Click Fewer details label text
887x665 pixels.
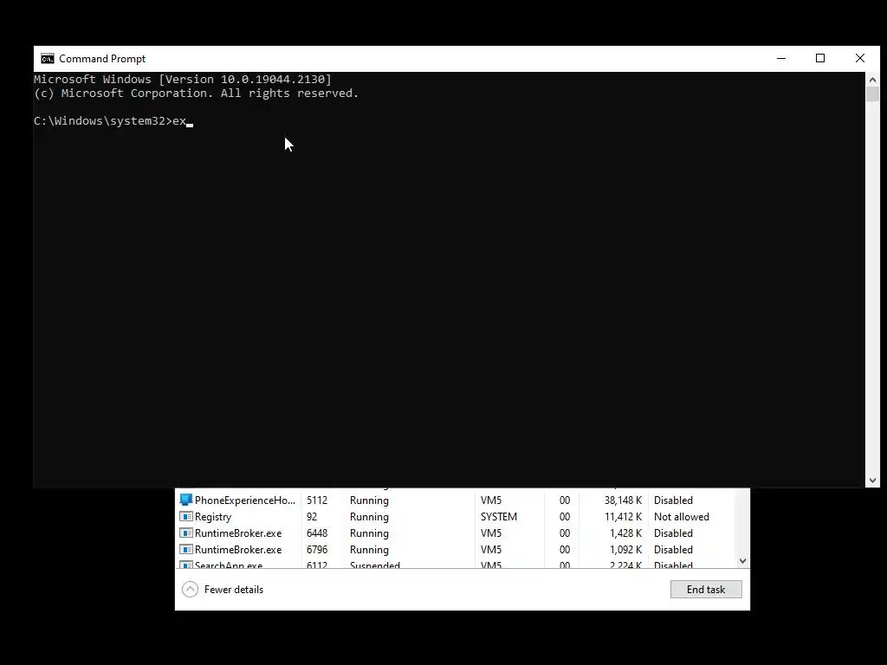click(234, 589)
